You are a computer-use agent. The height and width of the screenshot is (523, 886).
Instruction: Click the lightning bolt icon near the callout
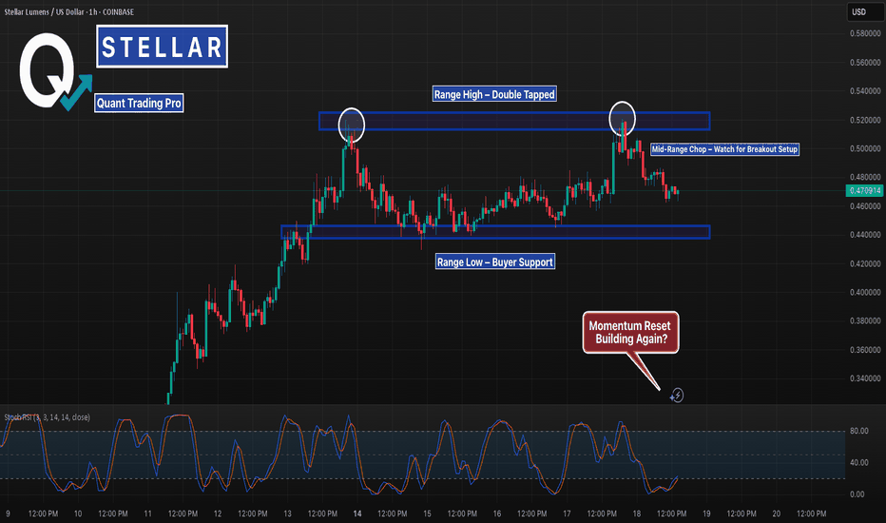click(677, 396)
